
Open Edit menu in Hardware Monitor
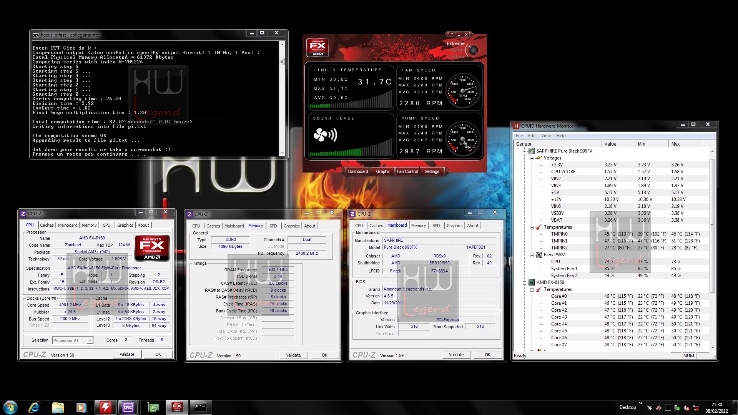point(532,136)
